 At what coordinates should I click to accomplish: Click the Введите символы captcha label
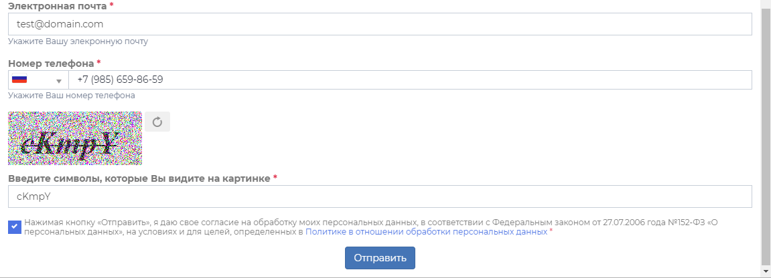click(139, 179)
